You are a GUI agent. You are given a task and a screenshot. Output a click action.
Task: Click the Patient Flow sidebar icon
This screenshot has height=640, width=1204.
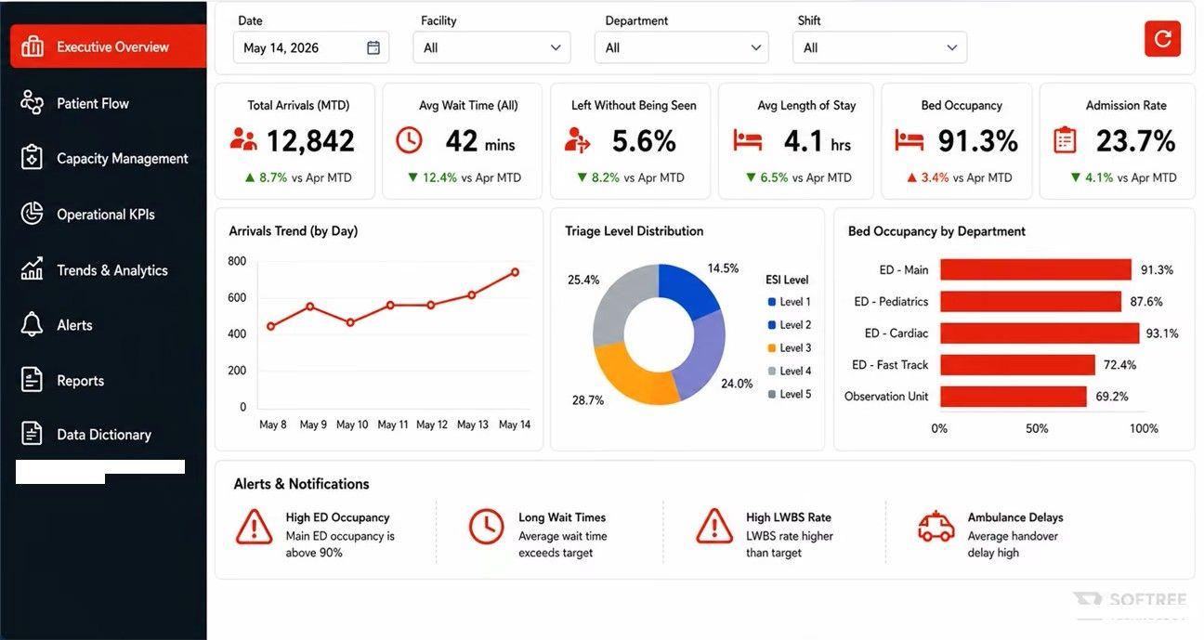[x=33, y=102]
